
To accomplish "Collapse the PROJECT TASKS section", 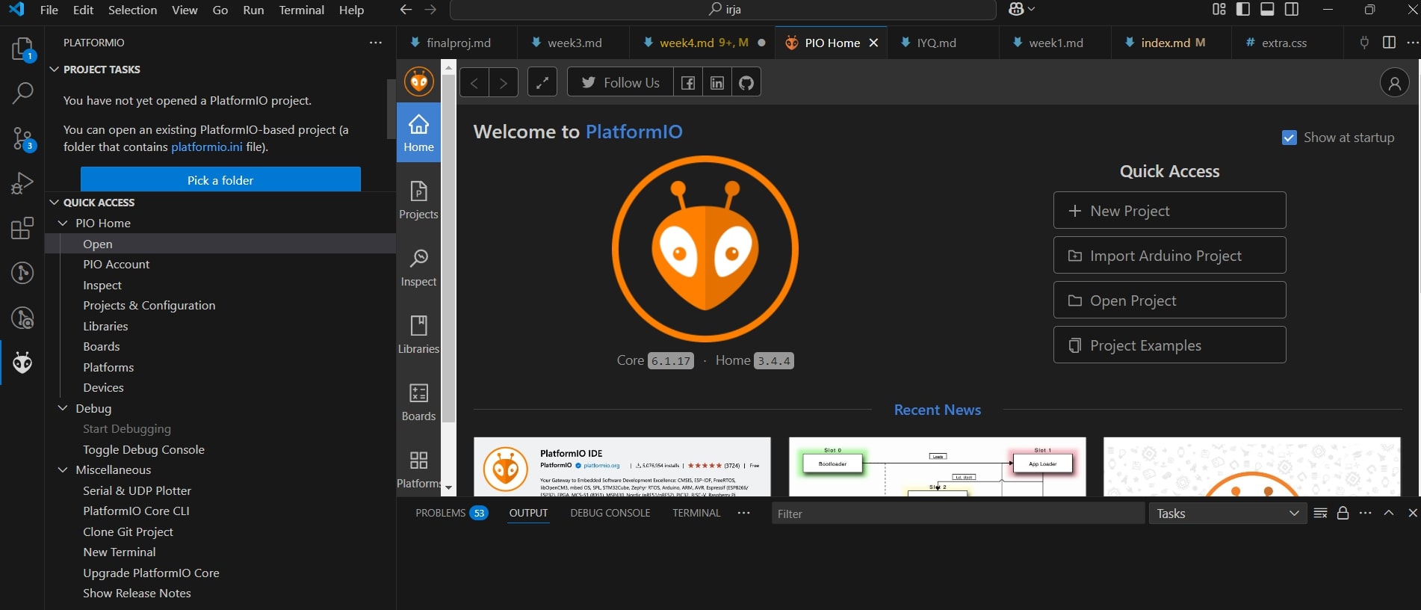I will [x=54, y=70].
